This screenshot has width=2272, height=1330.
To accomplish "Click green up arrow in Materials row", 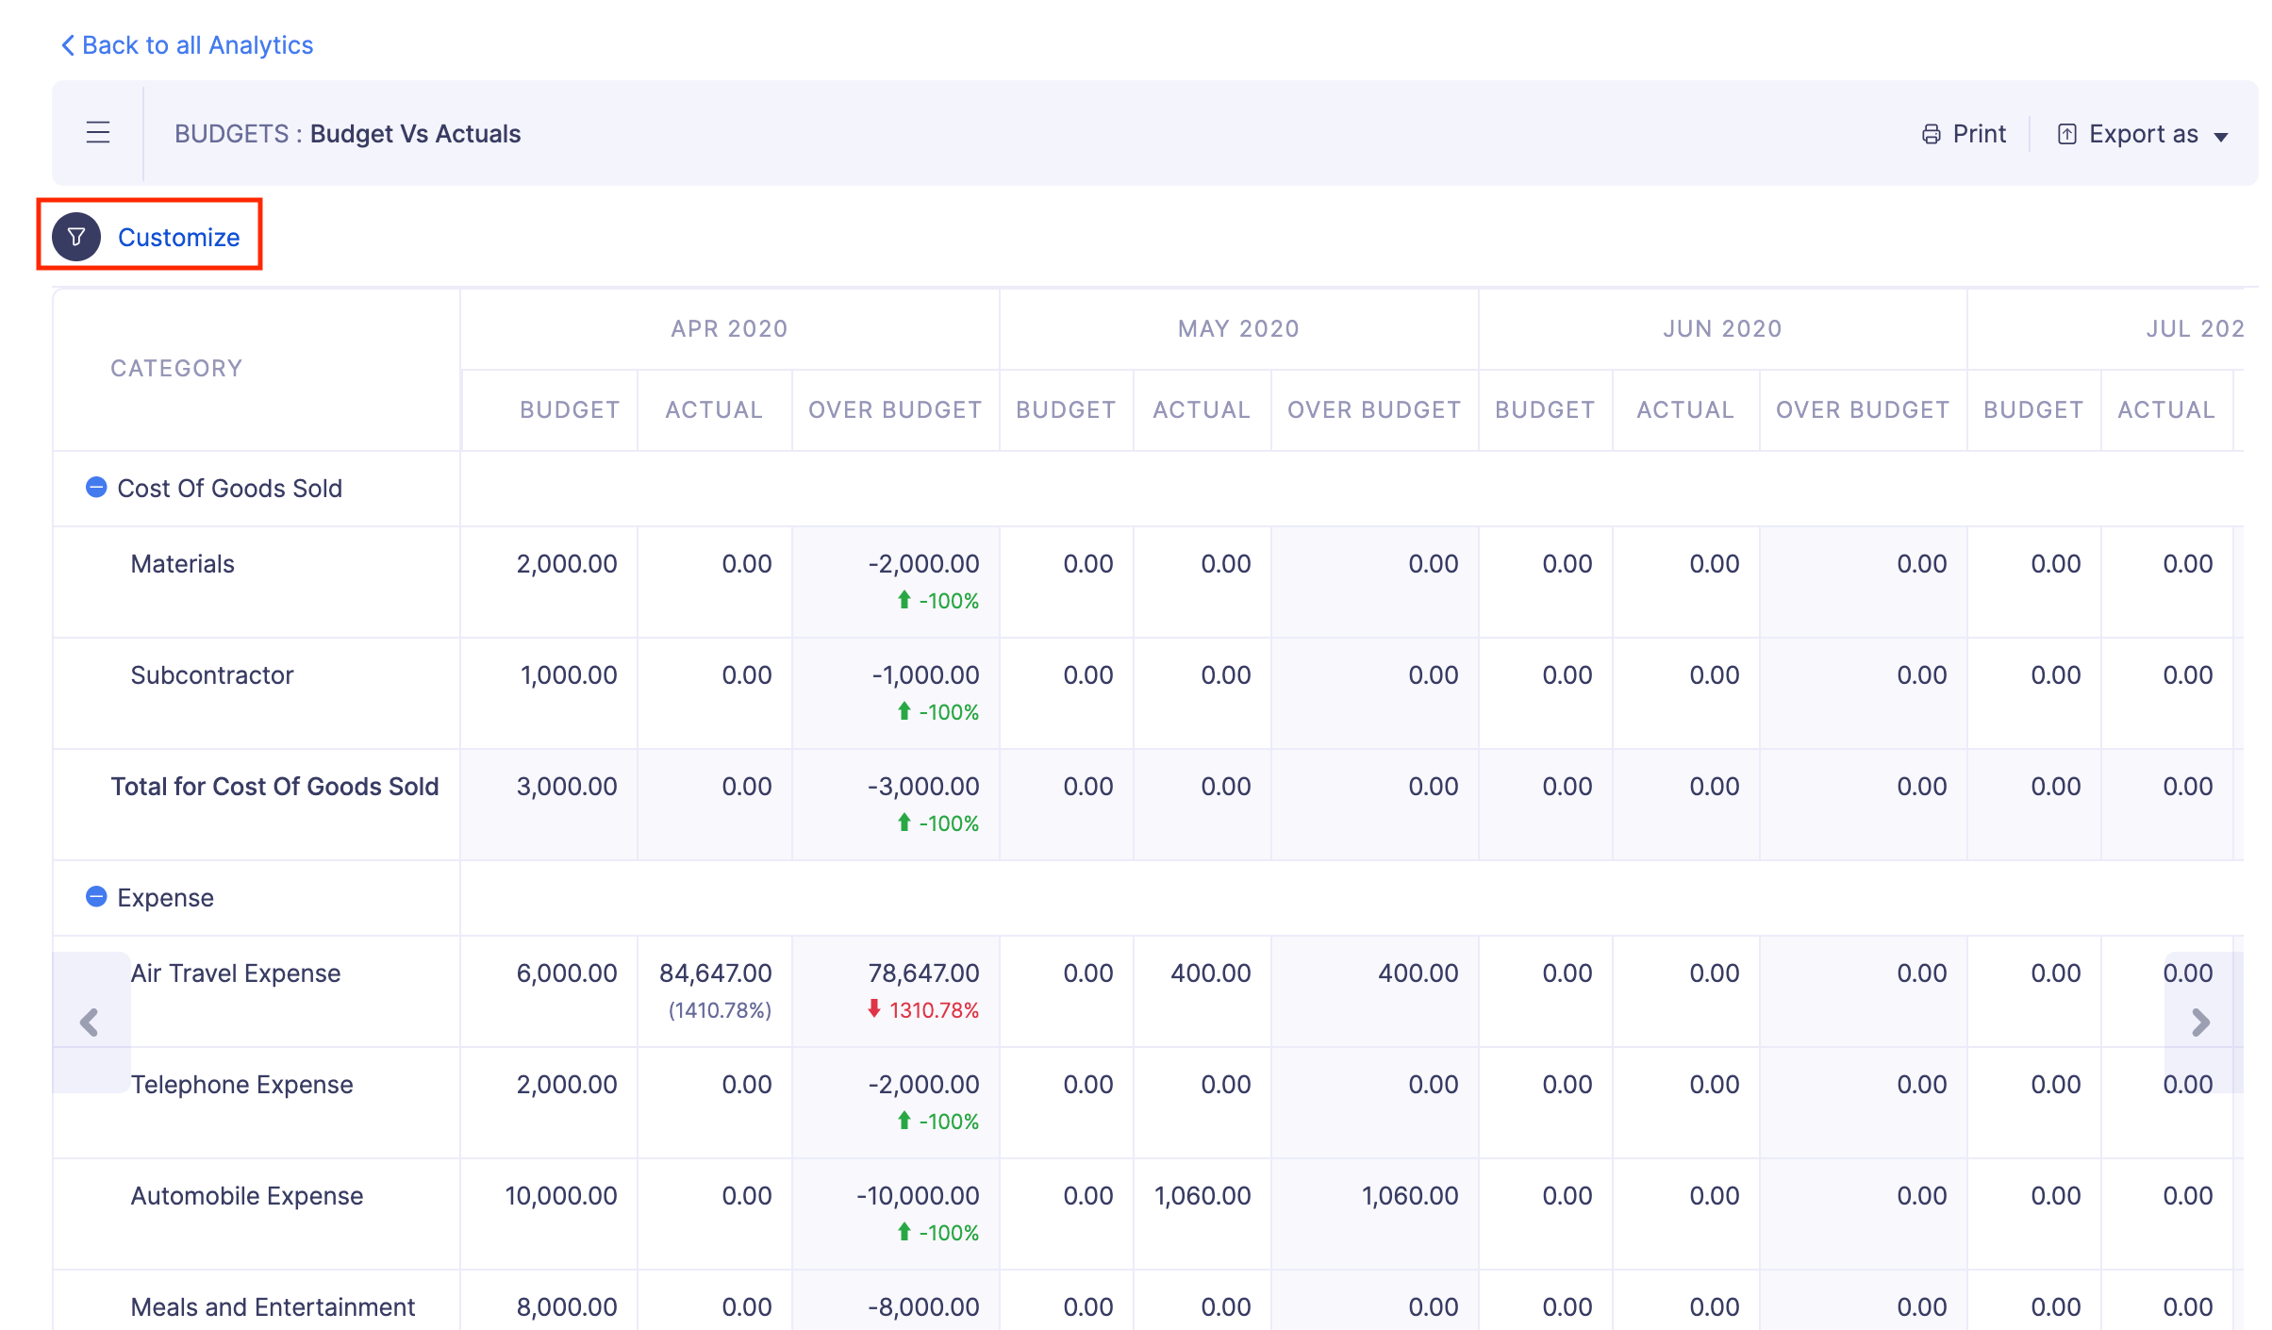I will tap(904, 600).
